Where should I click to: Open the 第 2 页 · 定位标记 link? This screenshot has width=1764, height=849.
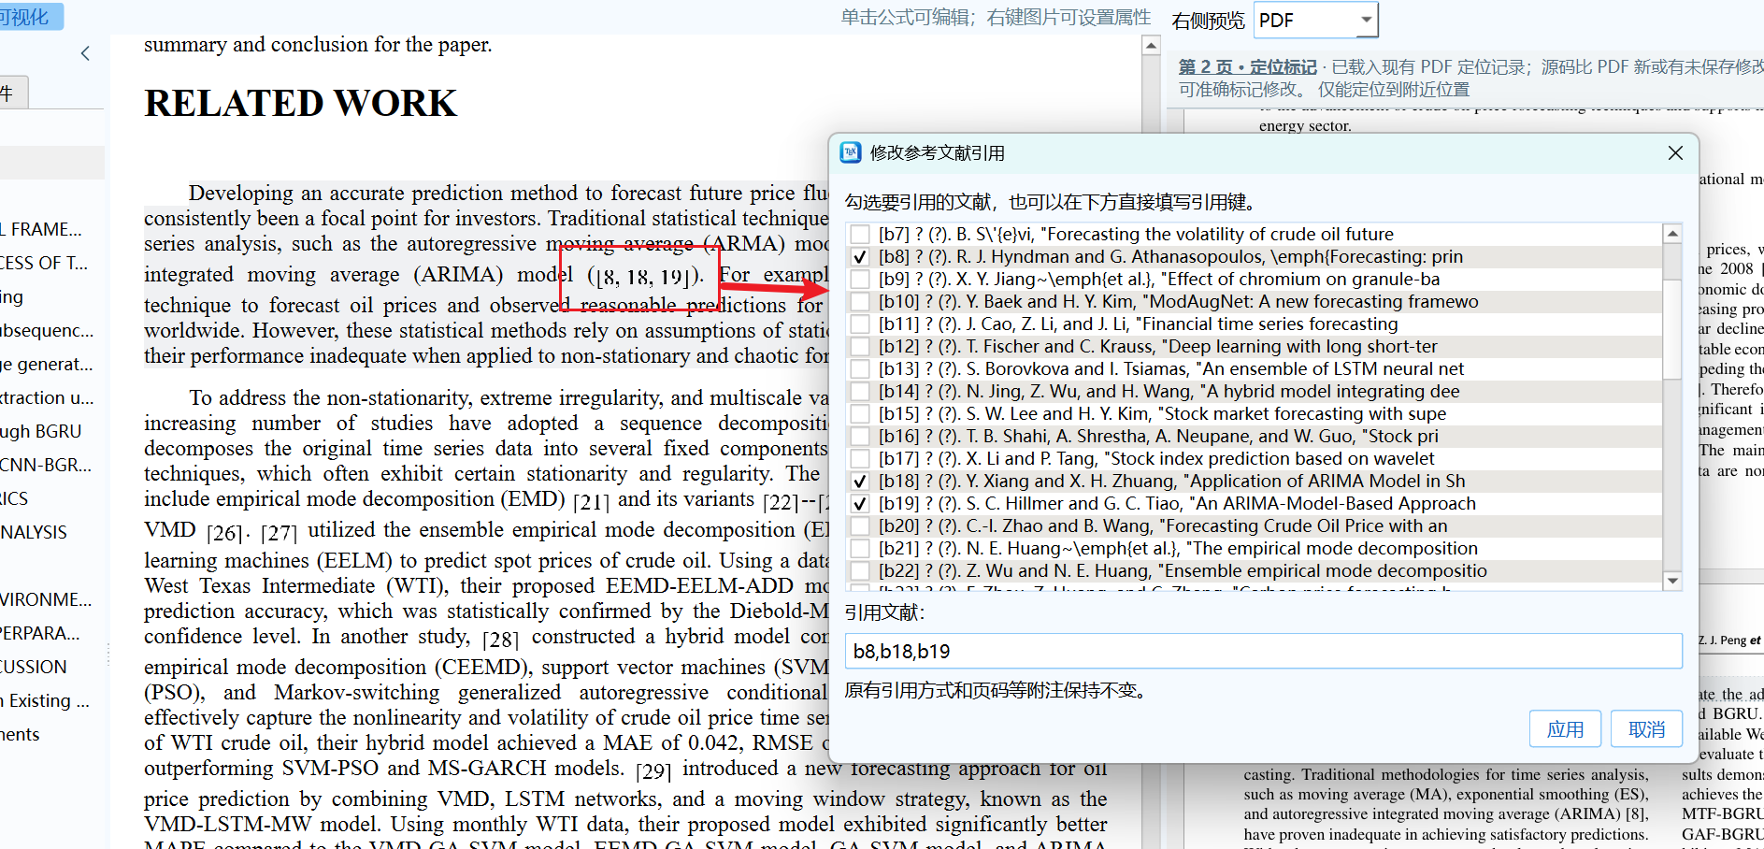click(1247, 67)
